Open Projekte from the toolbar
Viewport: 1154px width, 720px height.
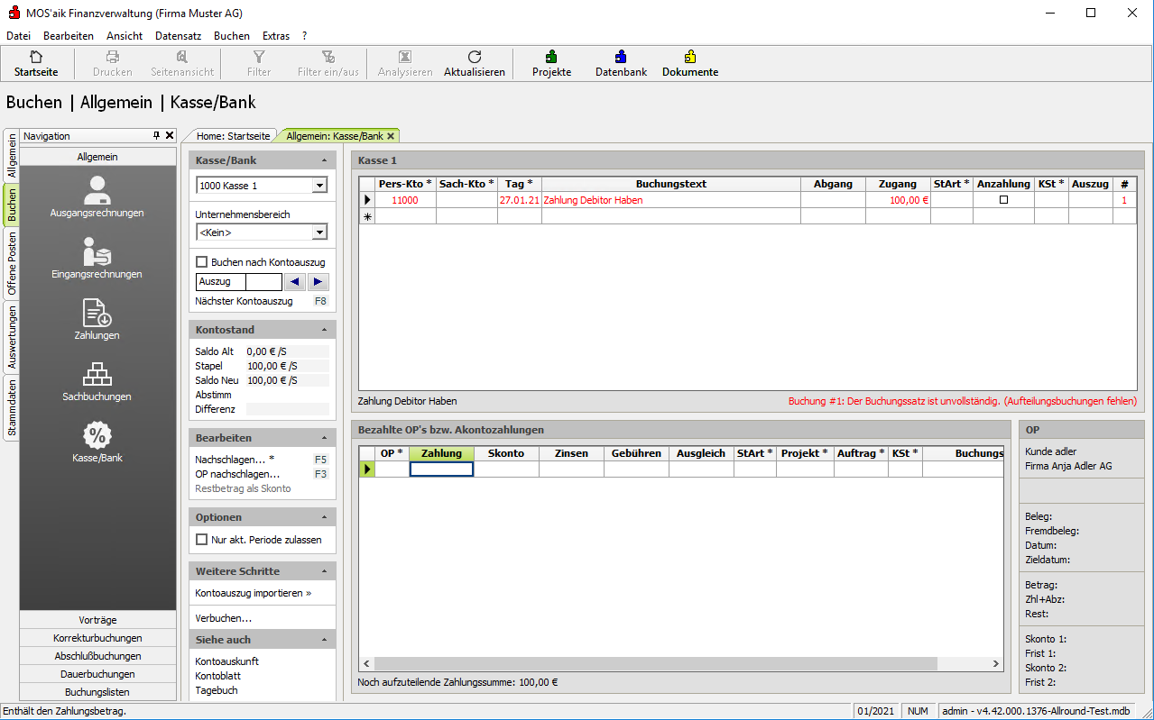551,63
